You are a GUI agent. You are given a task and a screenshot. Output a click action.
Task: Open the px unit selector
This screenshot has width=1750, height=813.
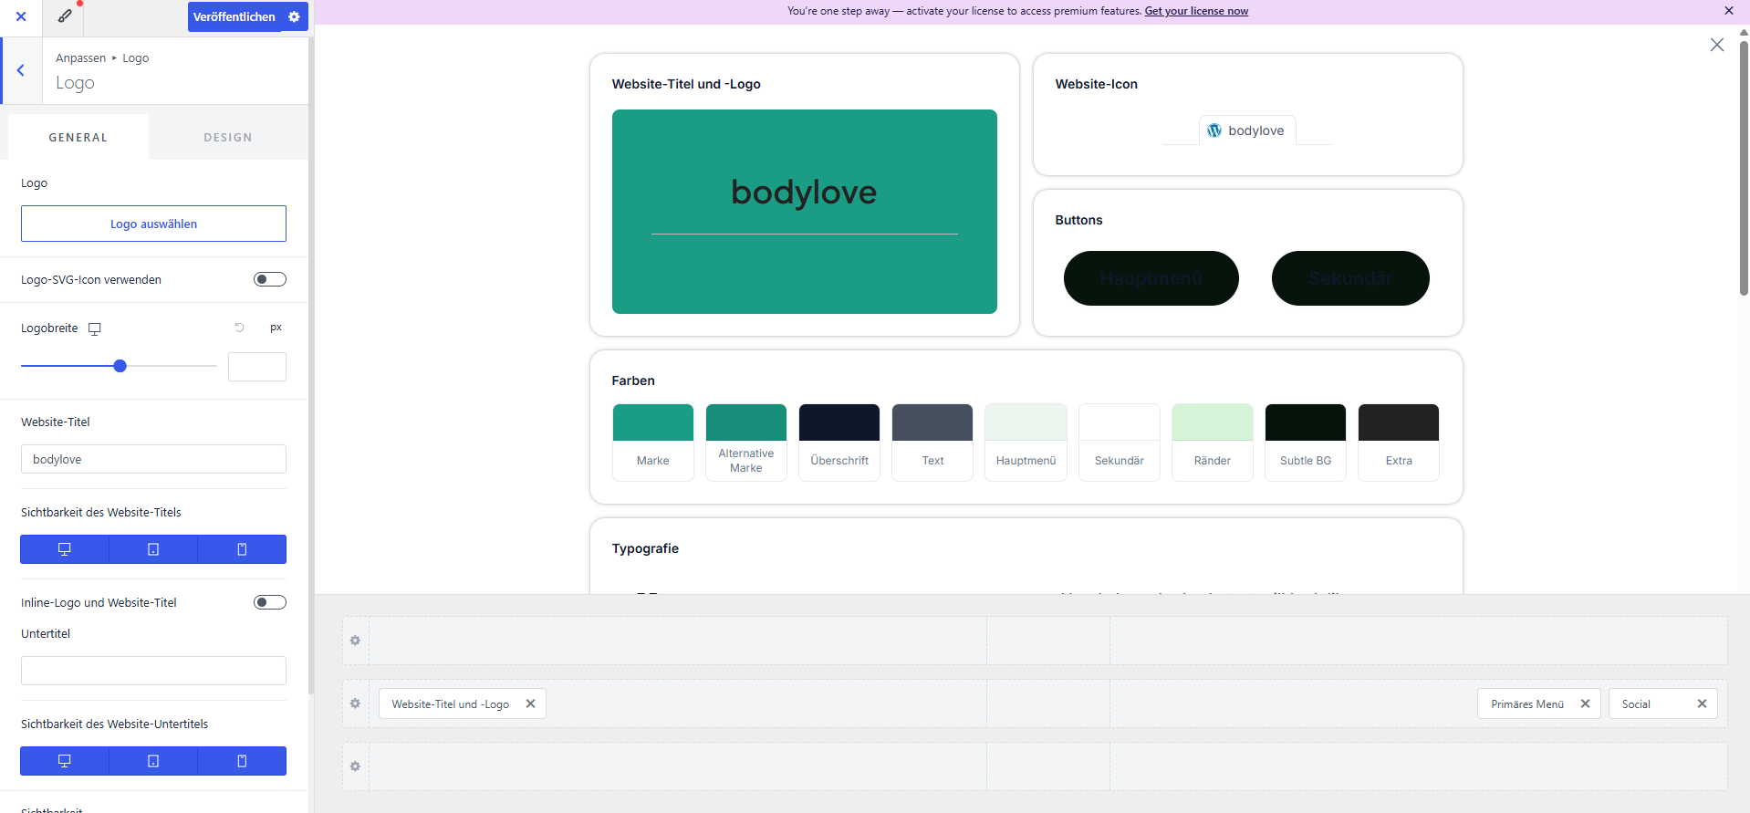pyautogui.click(x=276, y=328)
